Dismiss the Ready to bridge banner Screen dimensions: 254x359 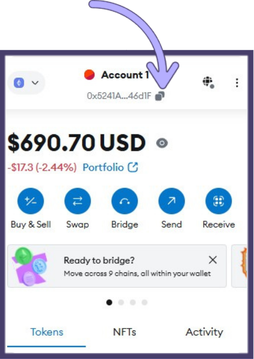coord(213,260)
